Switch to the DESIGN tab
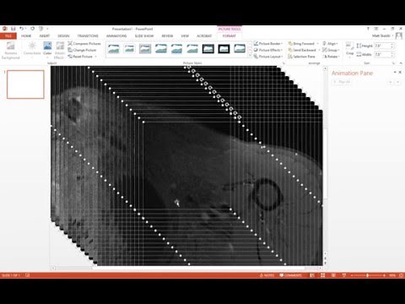 coord(63,36)
